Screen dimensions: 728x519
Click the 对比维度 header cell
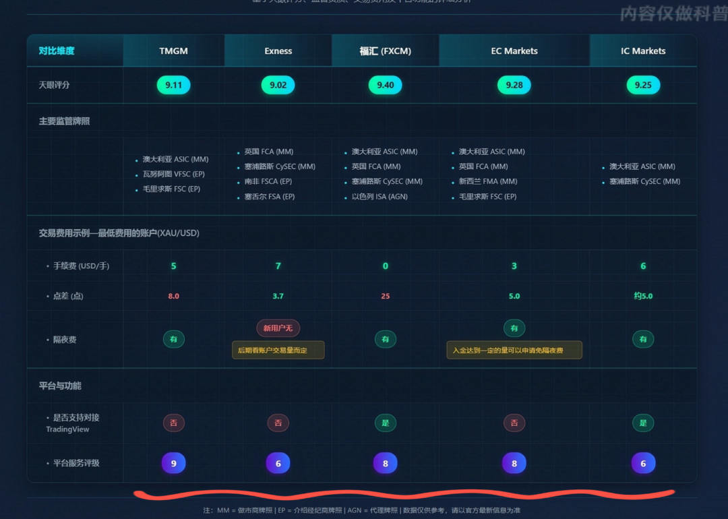(x=57, y=51)
